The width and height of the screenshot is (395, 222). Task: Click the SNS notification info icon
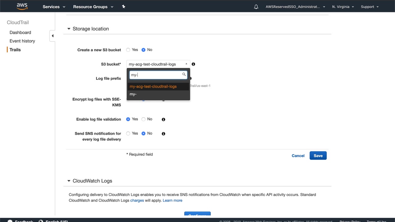(x=164, y=134)
